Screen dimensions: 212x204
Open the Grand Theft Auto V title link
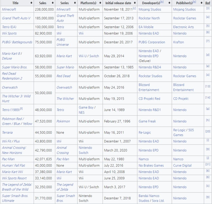click(x=16, y=18)
